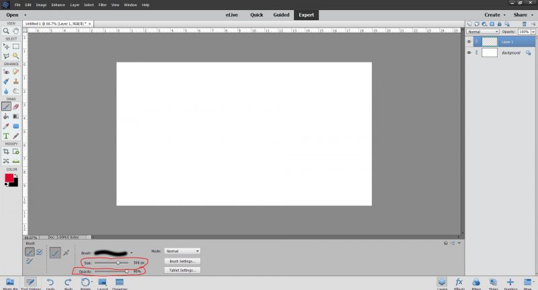Expand the Share dropdown
538x290 pixels.
[x=523, y=15]
